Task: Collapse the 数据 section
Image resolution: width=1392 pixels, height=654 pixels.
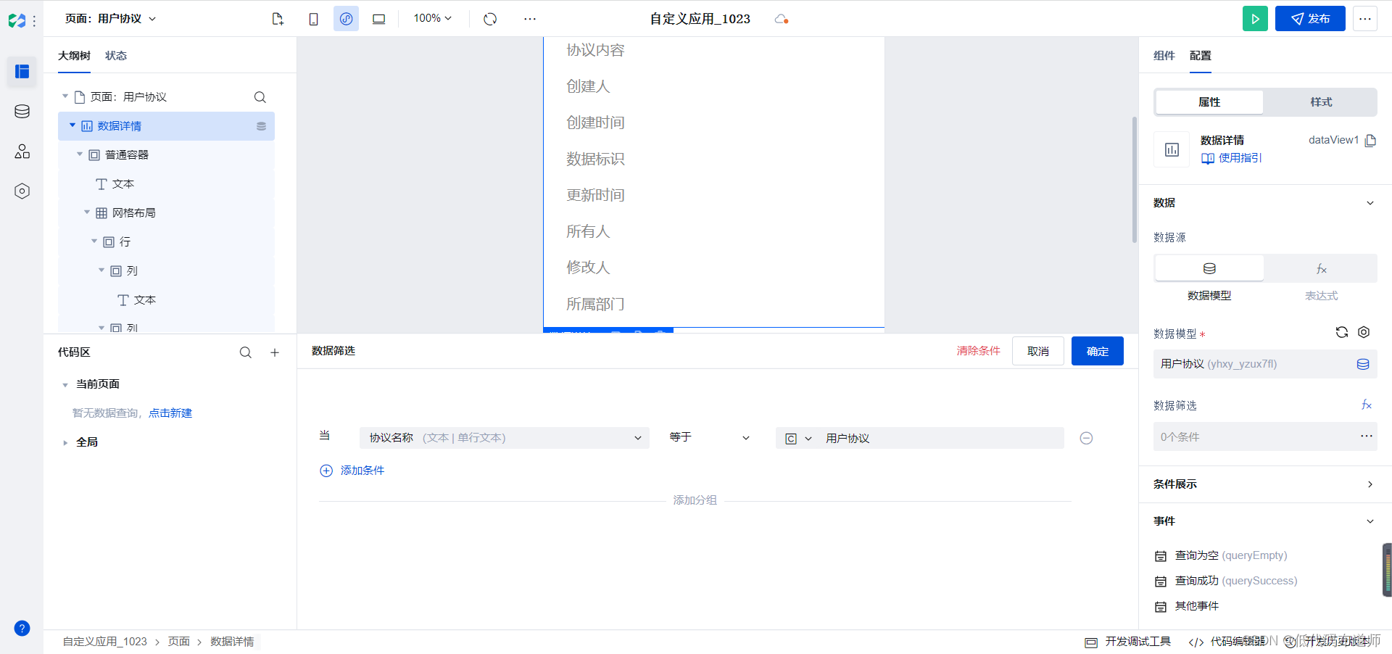Action: tap(1370, 203)
